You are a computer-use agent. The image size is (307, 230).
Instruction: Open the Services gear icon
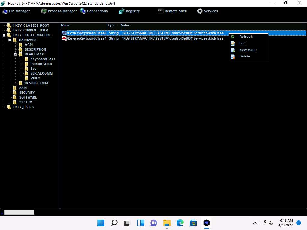coord(200,11)
